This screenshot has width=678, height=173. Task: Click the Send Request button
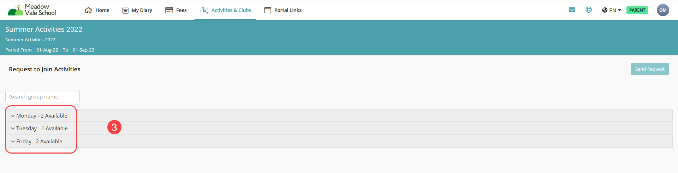[x=650, y=69]
